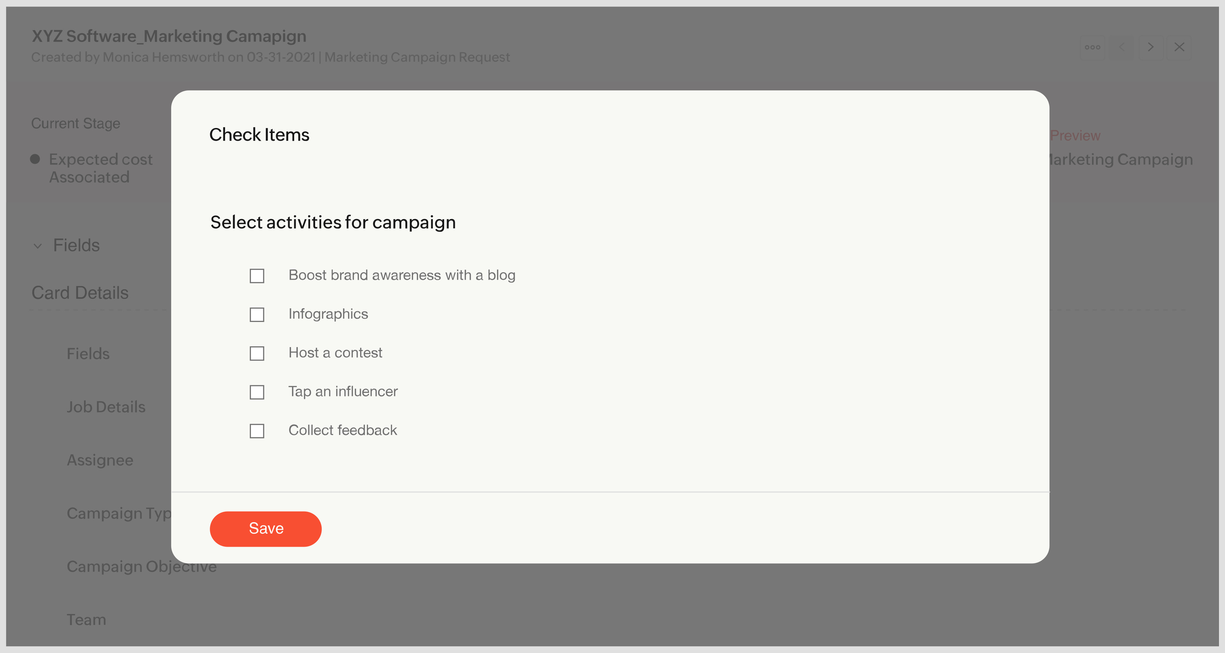Viewport: 1225px width, 653px height.
Task: Click the Current Stage bullet indicator
Action: coord(35,159)
